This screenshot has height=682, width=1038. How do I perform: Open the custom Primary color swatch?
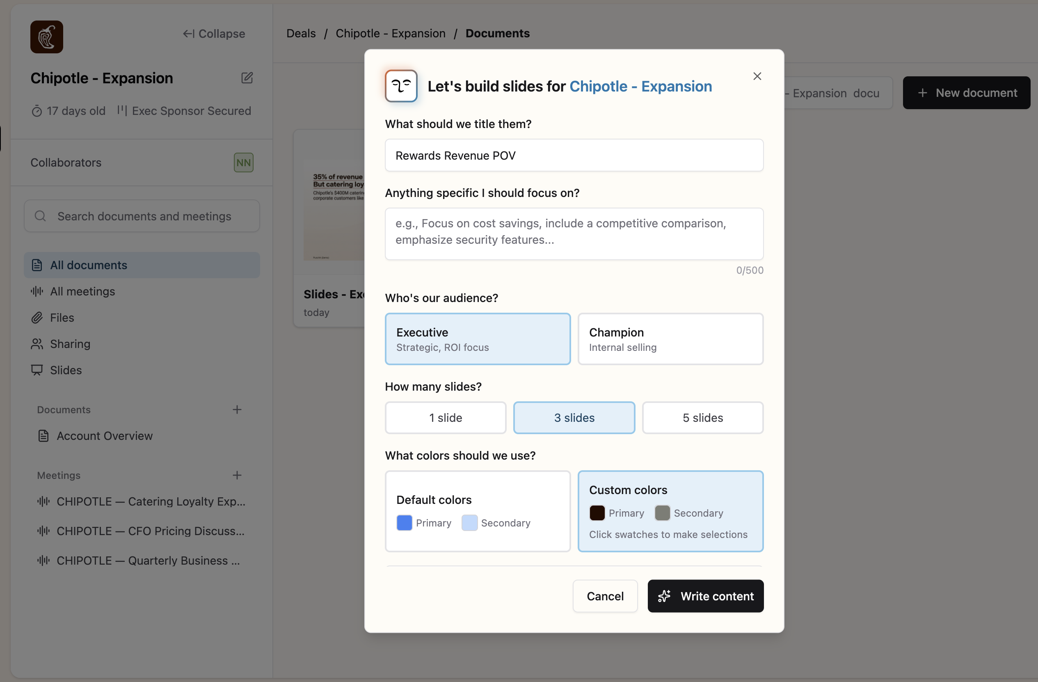coord(597,513)
